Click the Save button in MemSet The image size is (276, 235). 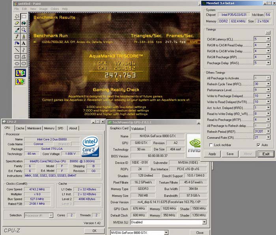(230, 154)
